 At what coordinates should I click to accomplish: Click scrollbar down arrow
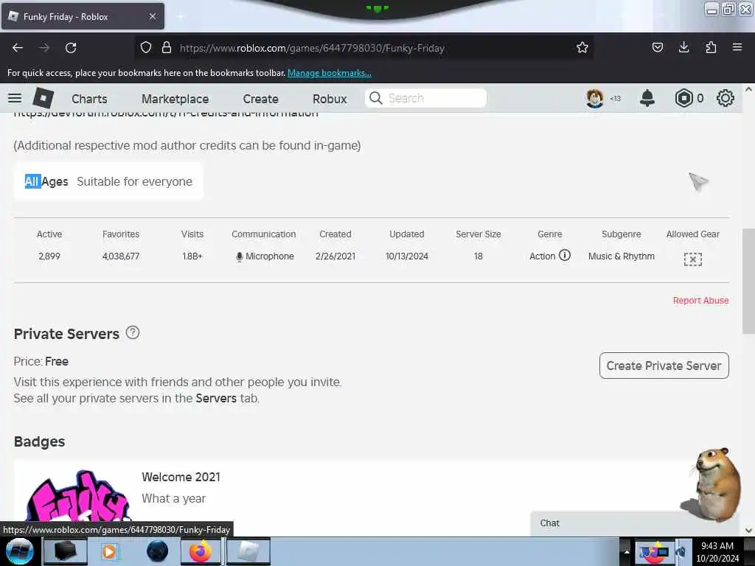tap(748, 531)
